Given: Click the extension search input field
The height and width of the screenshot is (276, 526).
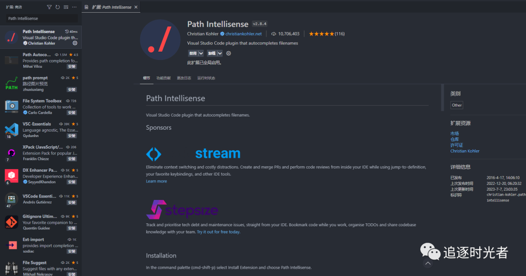Looking at the screenshot, I should pos(42,19).
